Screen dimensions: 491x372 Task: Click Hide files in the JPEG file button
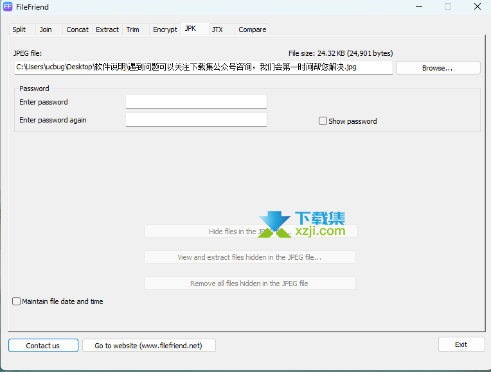pyautogui.click(x=250, y=232)
